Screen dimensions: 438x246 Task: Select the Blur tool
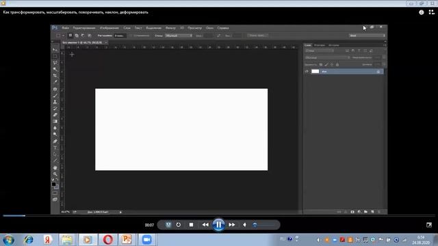pos(55,128)
